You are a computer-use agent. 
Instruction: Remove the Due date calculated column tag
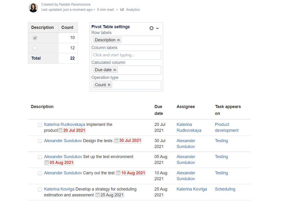pyautogui.click(x=115, y=70)
